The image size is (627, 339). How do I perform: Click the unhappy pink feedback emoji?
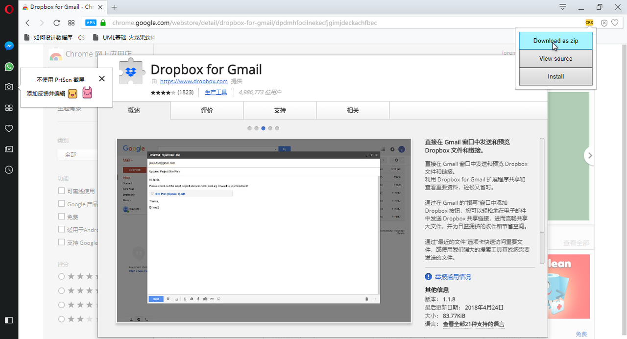(87, 92)
